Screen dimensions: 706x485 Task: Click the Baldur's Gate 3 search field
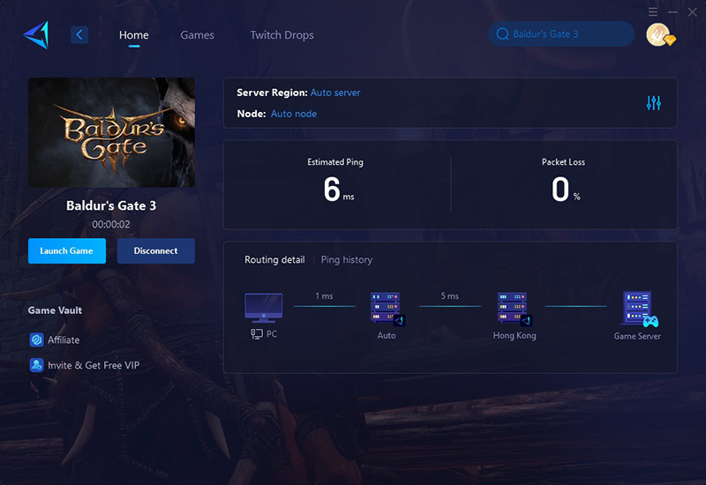point(561,34)
